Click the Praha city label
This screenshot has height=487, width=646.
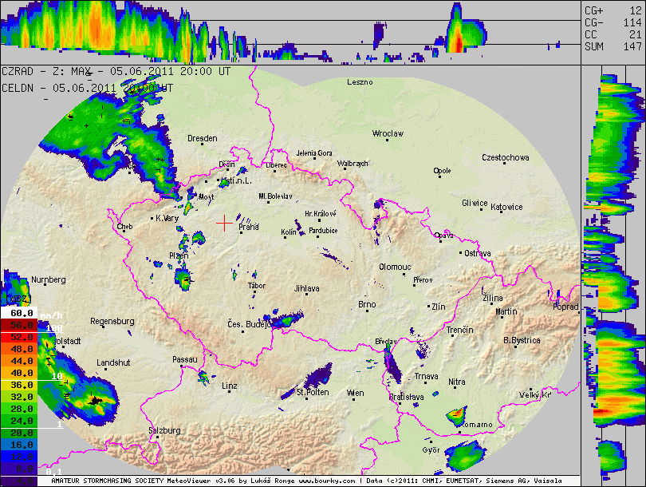coord(249,227)
